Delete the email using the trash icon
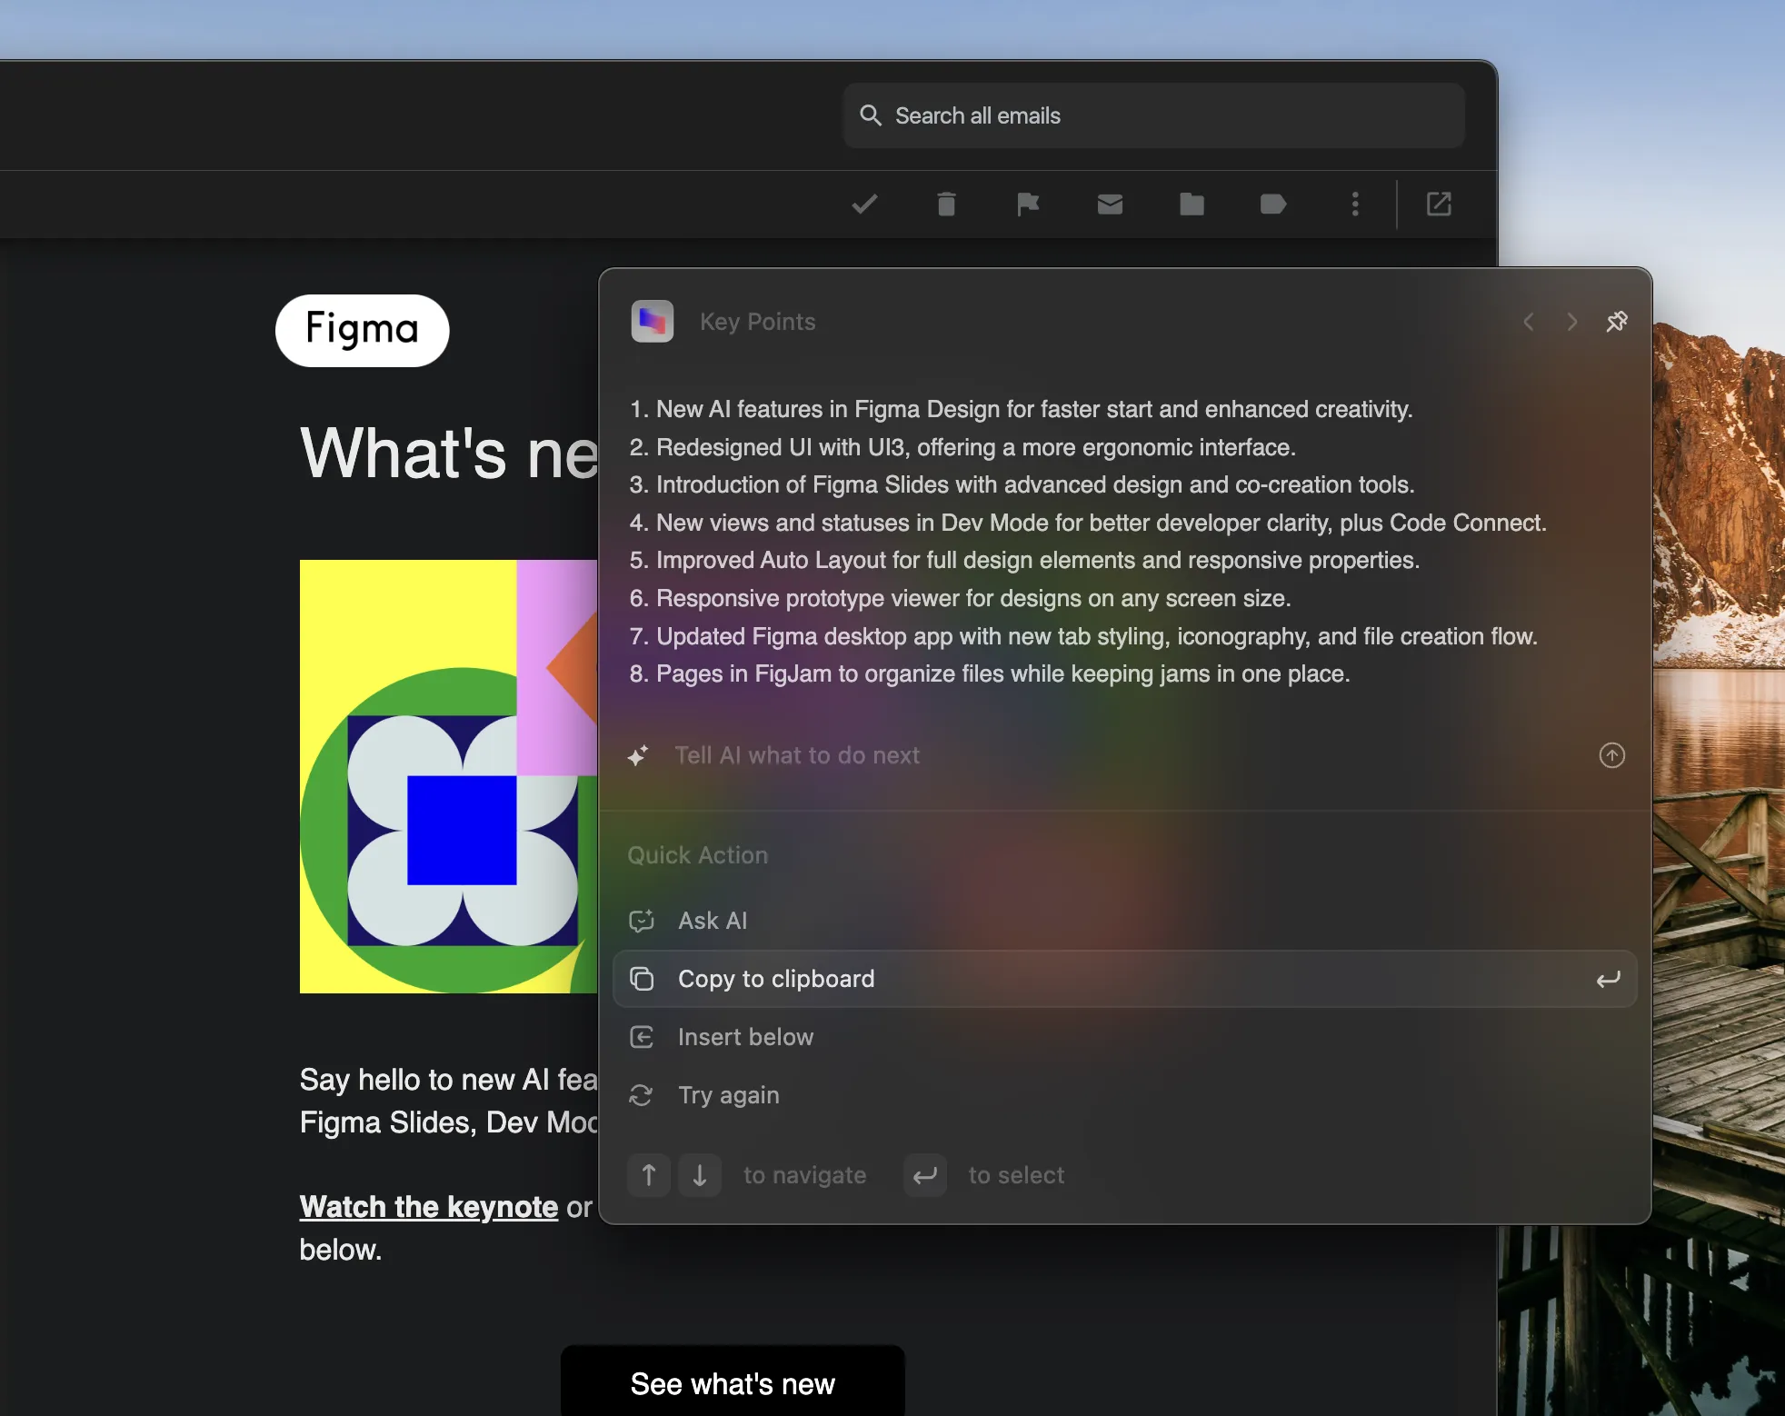The image size is (1785, 1416). [x=945, y=204]
